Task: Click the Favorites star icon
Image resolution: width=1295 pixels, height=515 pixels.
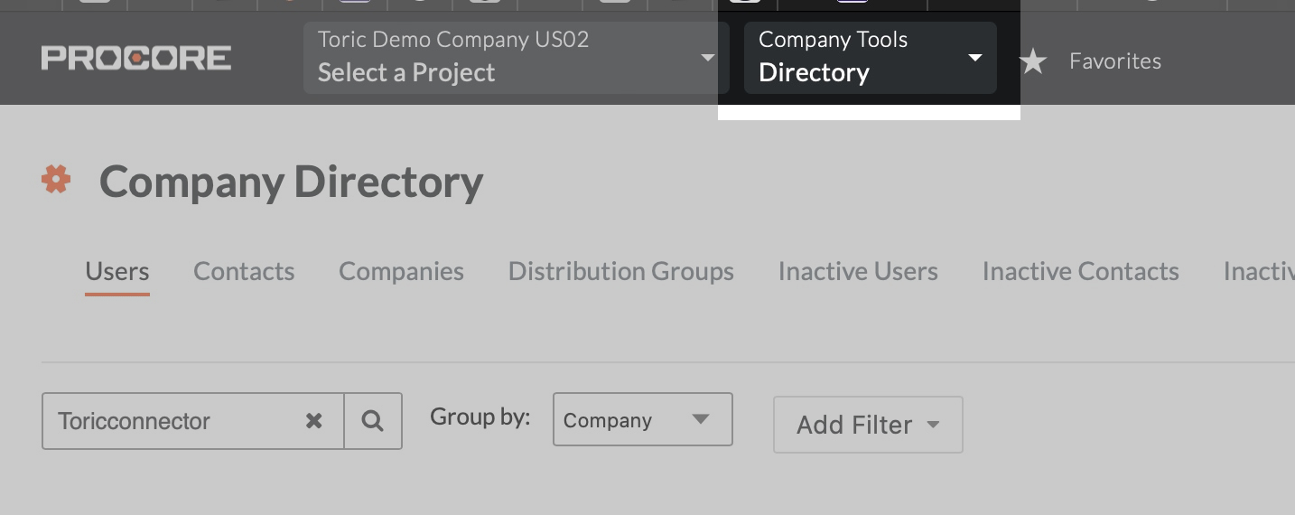Action: (1033, 61)
